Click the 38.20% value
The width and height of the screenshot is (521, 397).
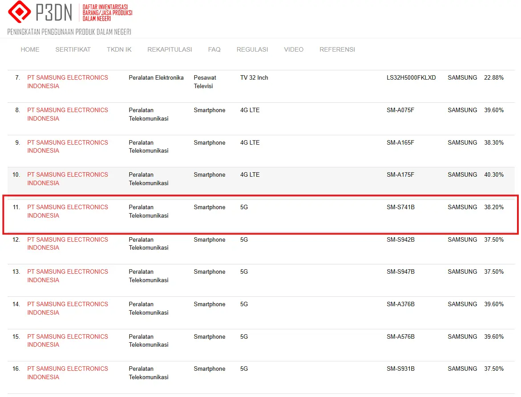(494, 207)
